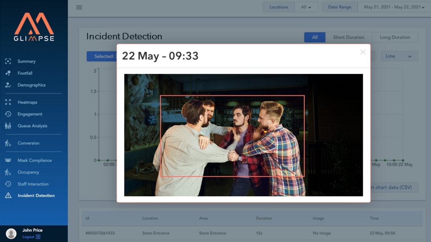This screenshot has height=242, width=431.
Task: Switch filter to Short Duration
Action: [349, 37]
